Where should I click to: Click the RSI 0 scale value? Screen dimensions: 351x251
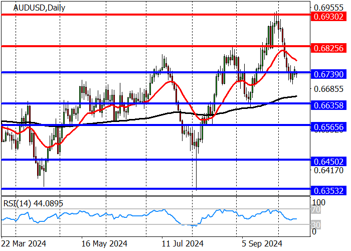[x=314, y=231]
